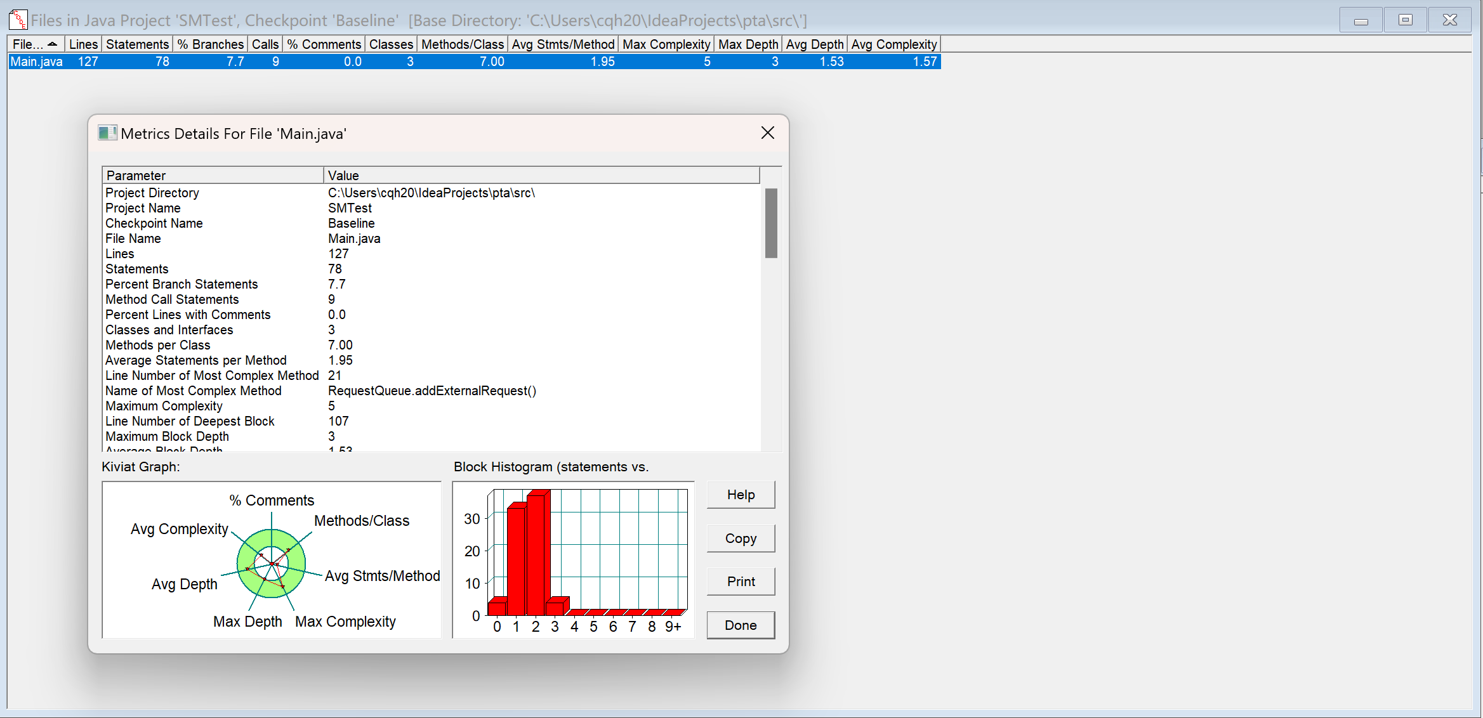The height and width of the screenshot is (718, 1483).
Task: Click the Metrics Details dialog icon
Action: click(x=107, y=133)
